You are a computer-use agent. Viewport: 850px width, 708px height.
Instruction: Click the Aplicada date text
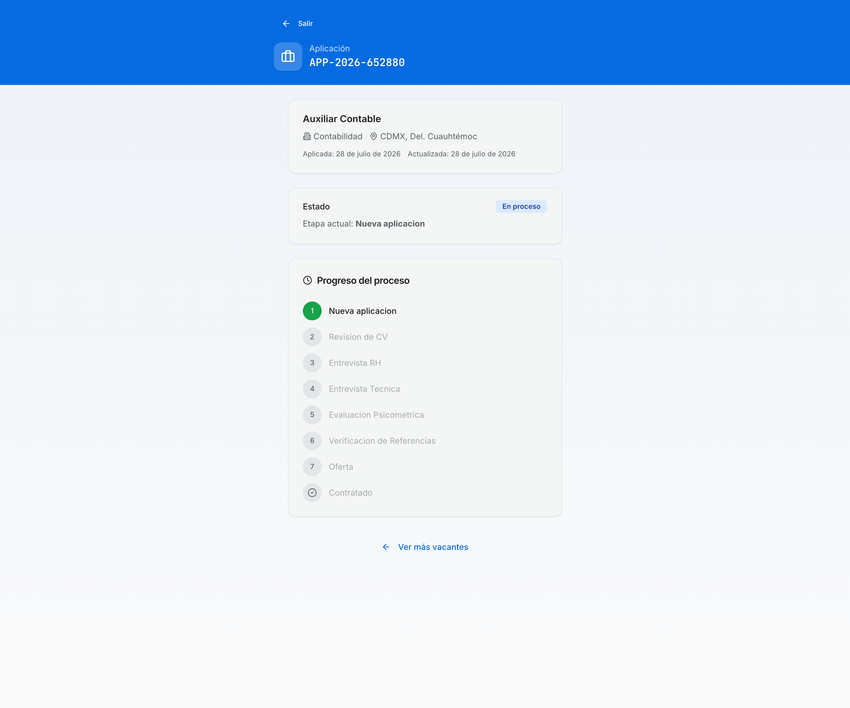(351, 154)
